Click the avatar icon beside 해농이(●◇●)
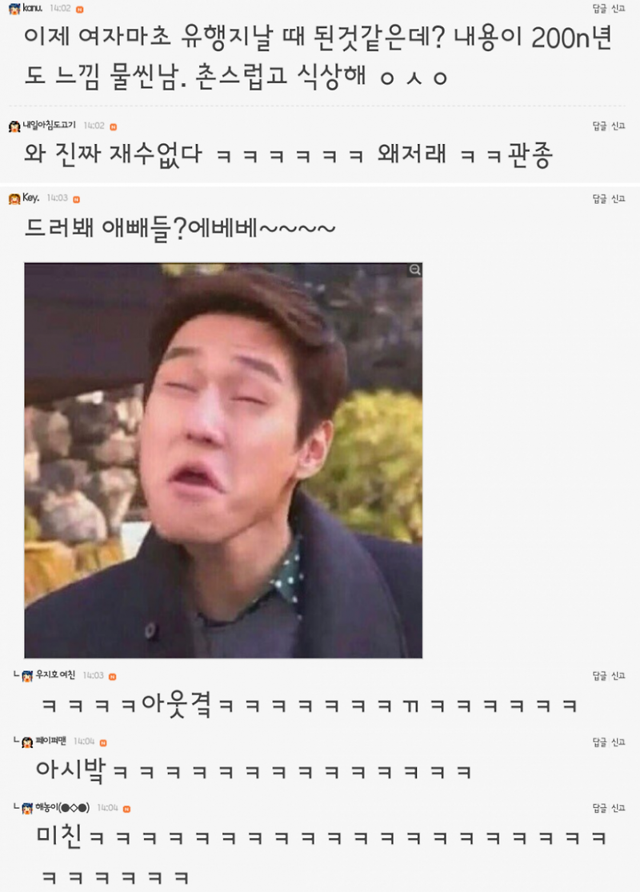 click(27, 808)
